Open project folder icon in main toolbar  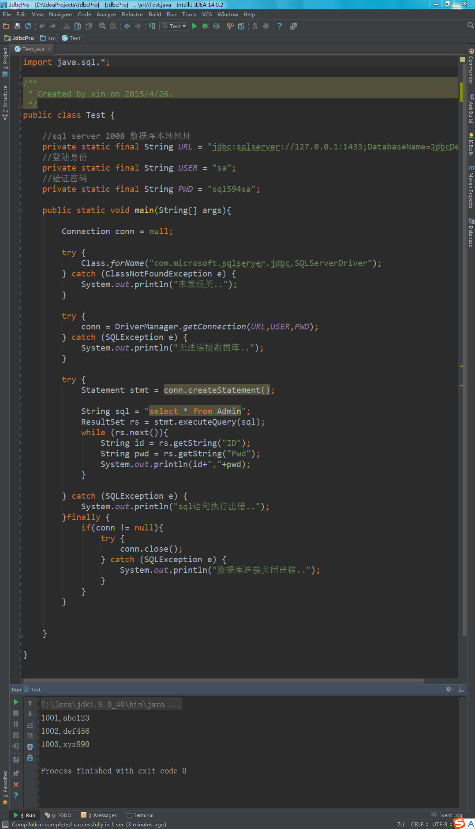coord(6,26)
